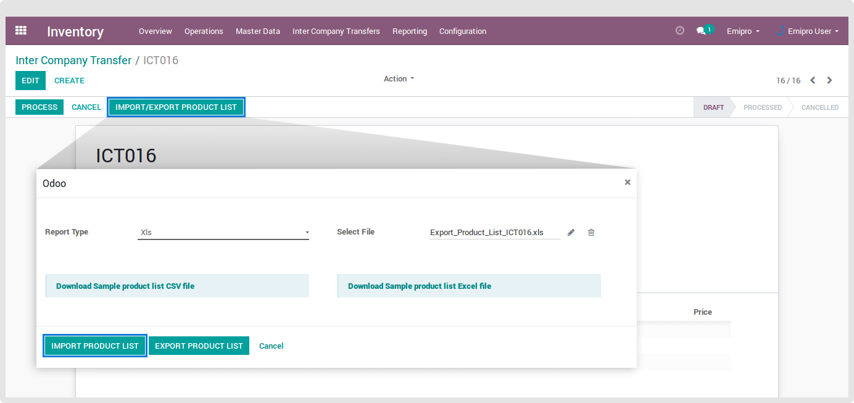Expand the Report Type dropdown

pyautogui.click(x=223, y=233)
